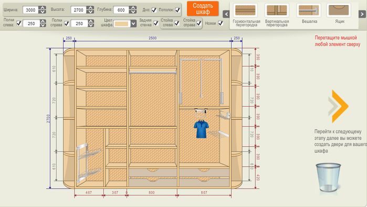Click the right arrow of the elements carousel
Viewport: 367px width, 207px height.
pyautogui.click(x=362, y=14)
